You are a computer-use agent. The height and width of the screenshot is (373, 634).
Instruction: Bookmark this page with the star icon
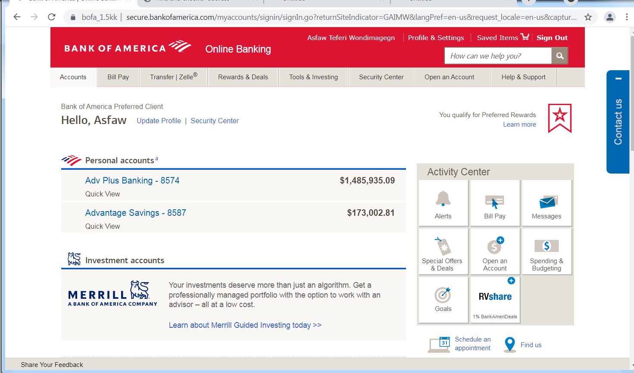[x=588, y=17]
